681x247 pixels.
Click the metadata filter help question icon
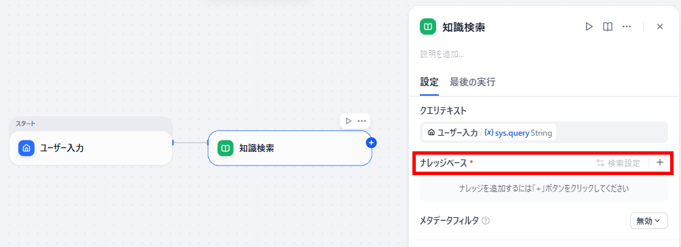coord(486,221)
